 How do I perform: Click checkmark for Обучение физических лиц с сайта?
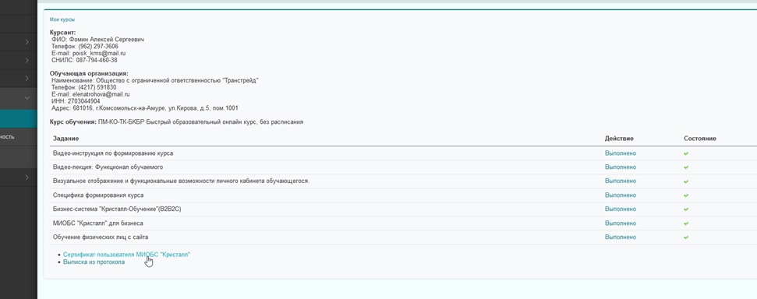tap(686, 237)
